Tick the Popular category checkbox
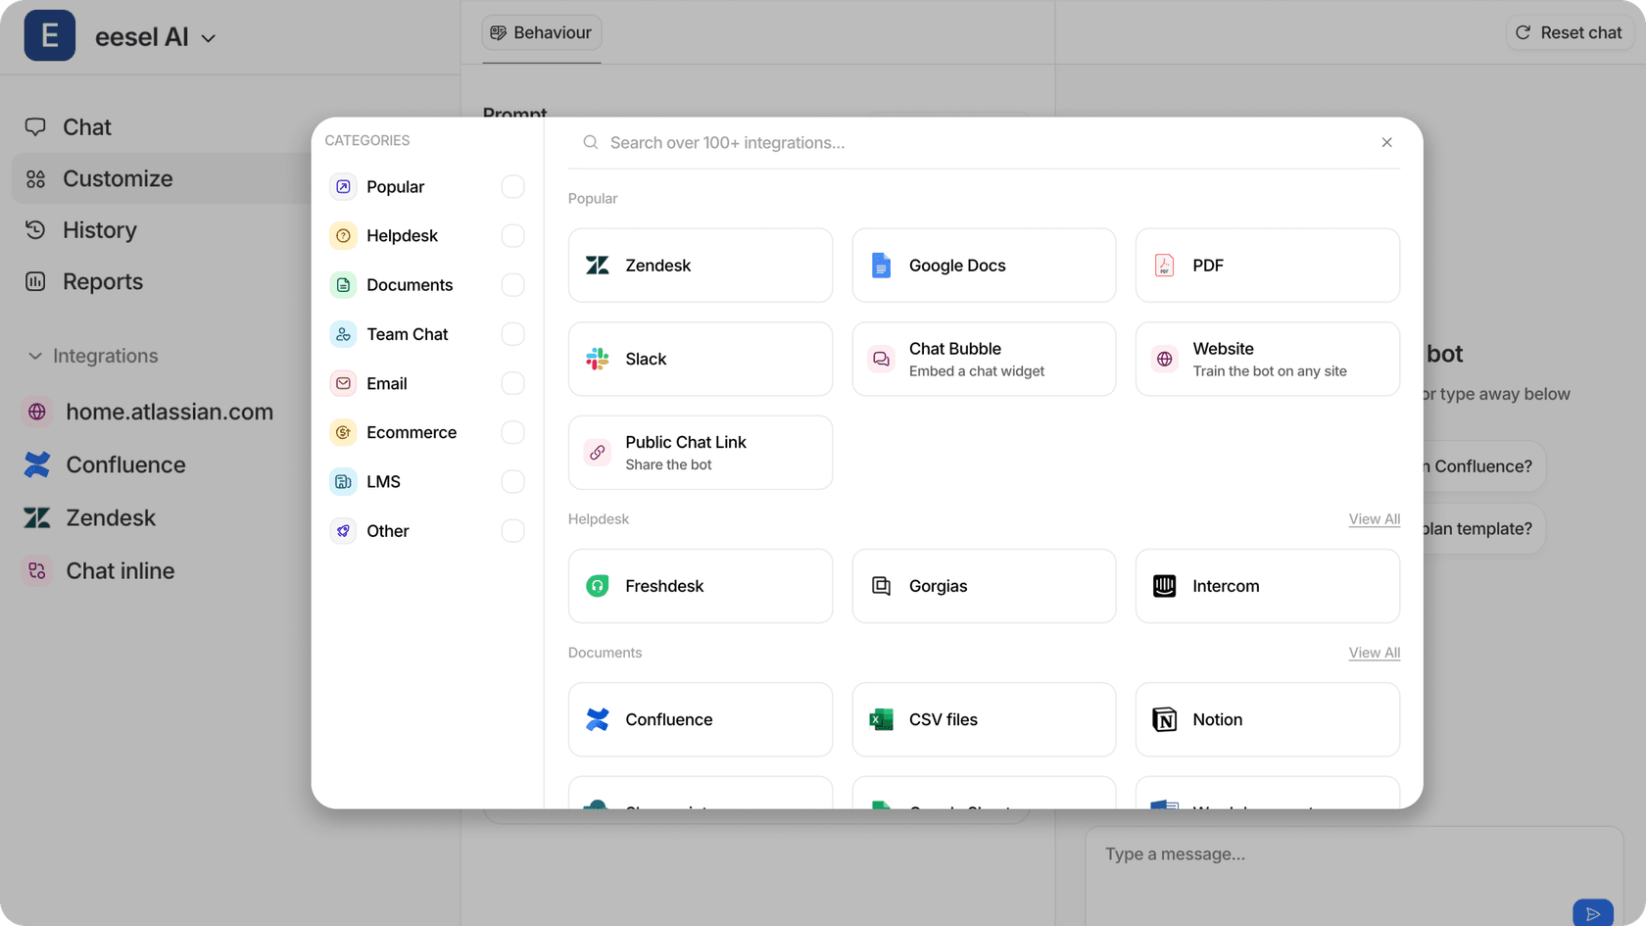Image resolution: width=1646 pixels, height=926 pixels. coord(512,186)
